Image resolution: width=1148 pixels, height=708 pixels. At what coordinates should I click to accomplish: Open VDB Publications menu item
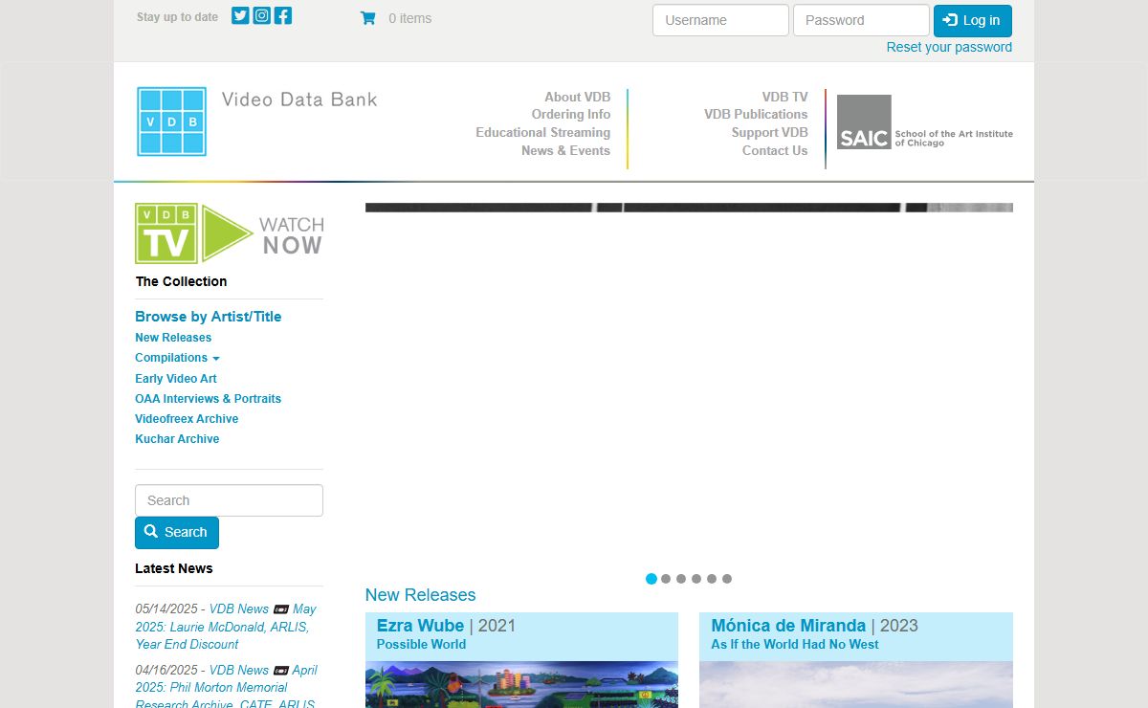(x=756, y=114)
